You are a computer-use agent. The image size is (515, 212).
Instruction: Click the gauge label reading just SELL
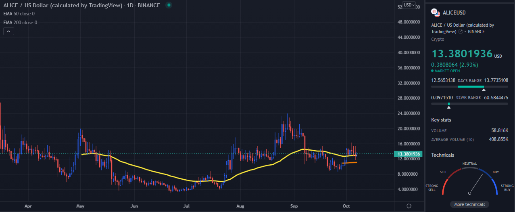point(443,172)
